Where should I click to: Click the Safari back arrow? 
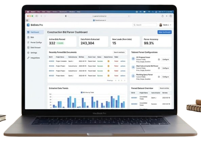tap(41, 16)
